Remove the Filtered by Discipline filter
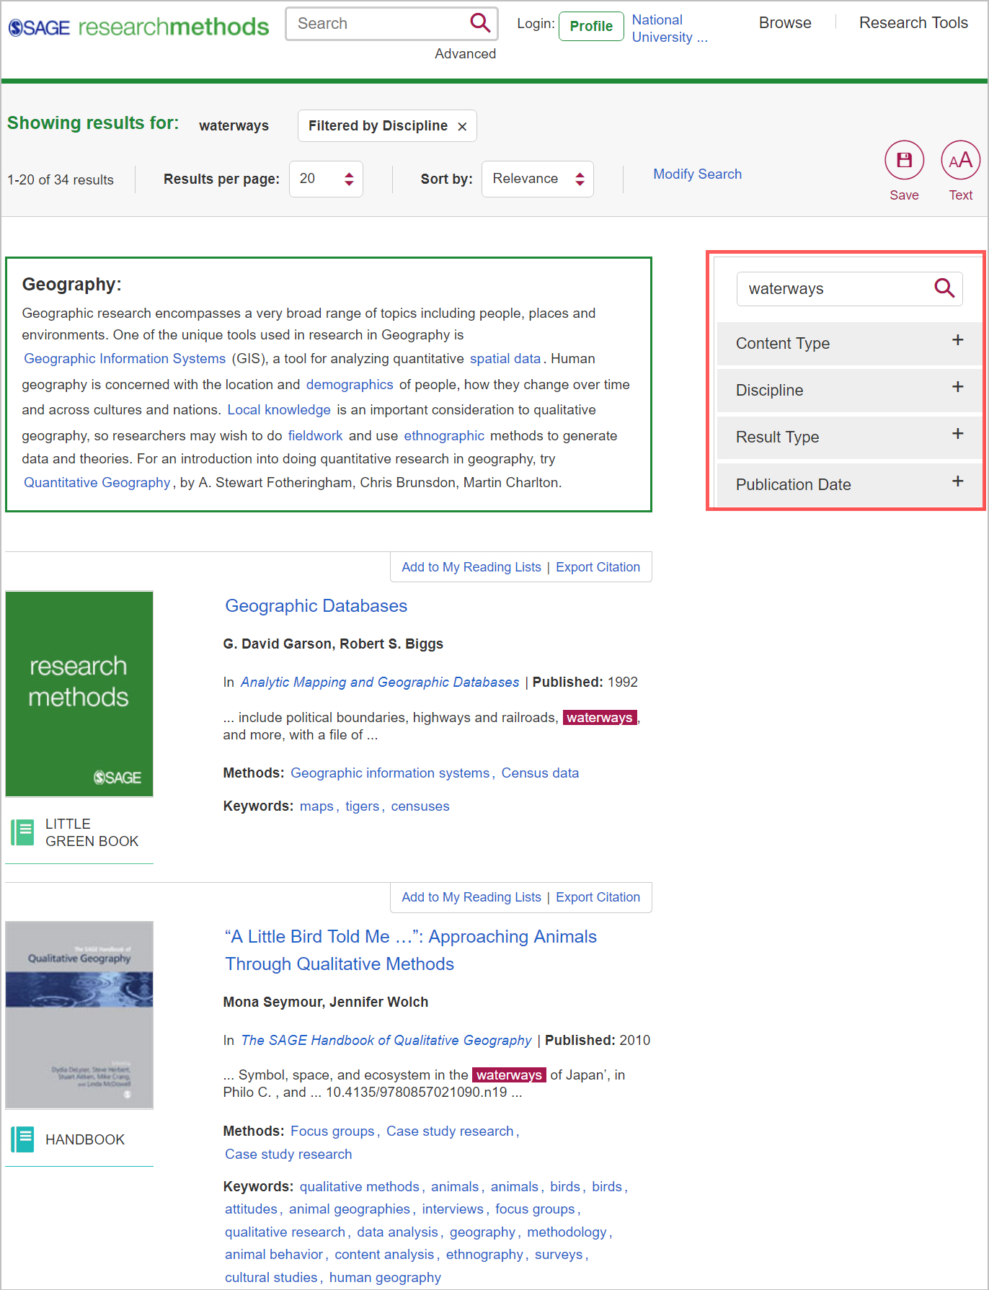Image resolution: width=989 pixels, height=1290 pixels. point(462,126)
